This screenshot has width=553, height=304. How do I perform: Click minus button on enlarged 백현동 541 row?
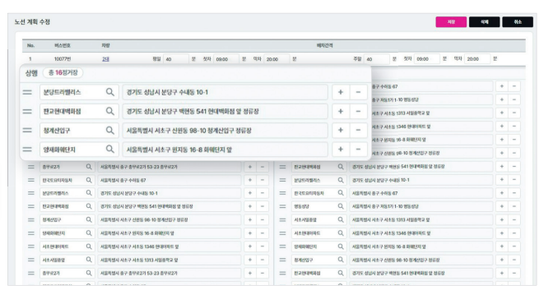[358, 111]
